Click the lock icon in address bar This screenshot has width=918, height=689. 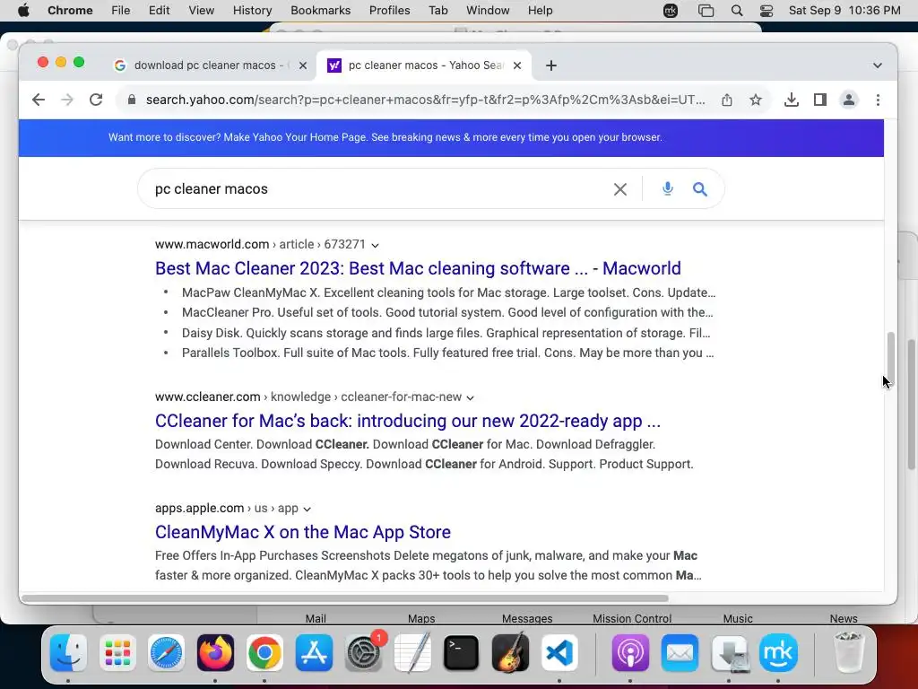(x=132, y=100)
